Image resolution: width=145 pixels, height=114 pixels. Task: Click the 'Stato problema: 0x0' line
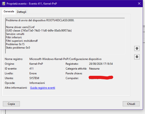18,48
